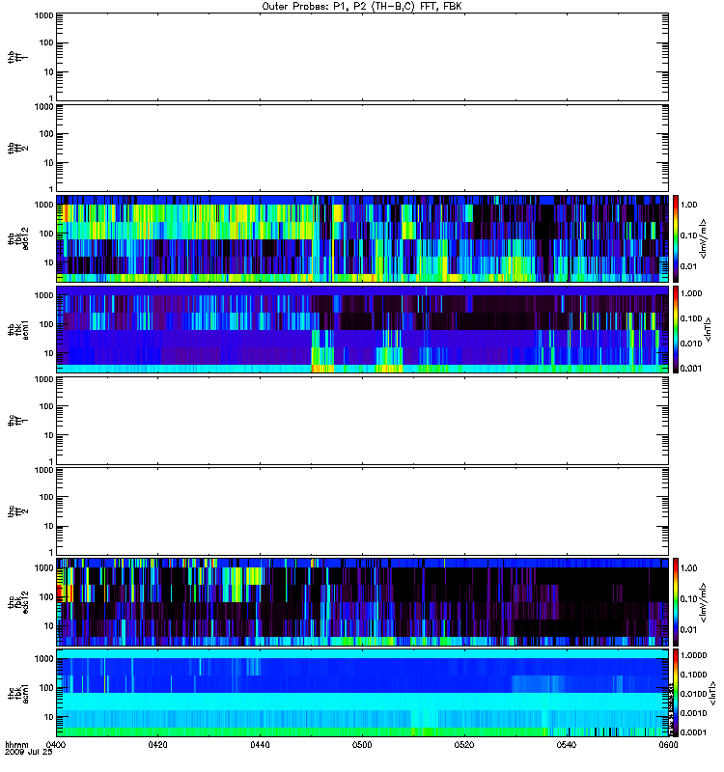Click '1.00' on thc edc12 color scale

point(688,568)
